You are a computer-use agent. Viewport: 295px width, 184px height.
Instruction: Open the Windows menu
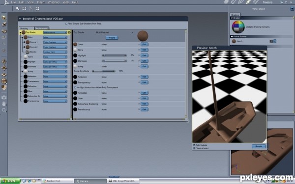pos(54,2)
